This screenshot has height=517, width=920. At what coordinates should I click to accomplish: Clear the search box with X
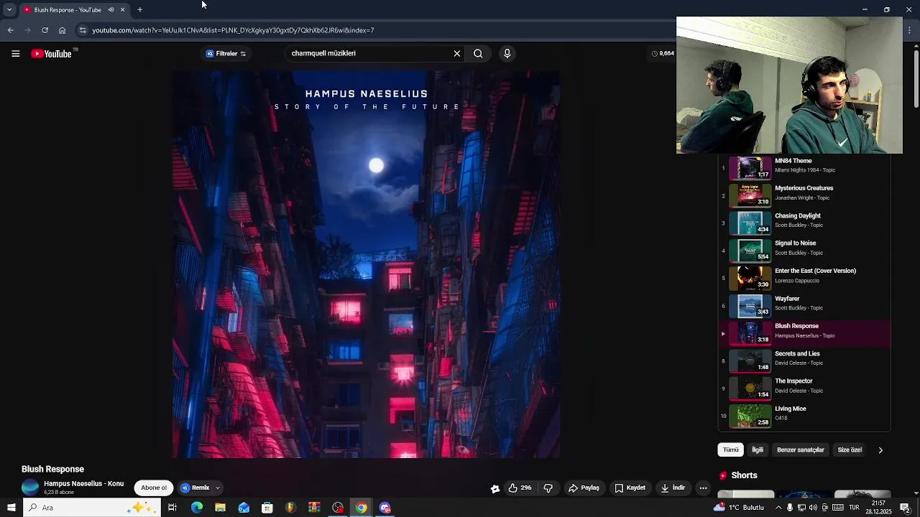pyautogui.click(x=456, y=54)
